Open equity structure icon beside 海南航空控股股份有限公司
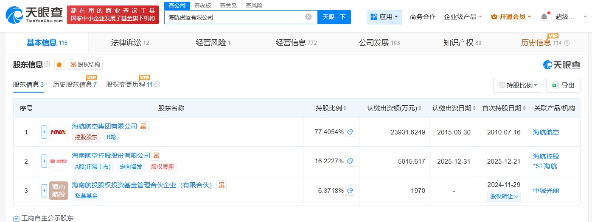Viewport: 592px width, 222px height. coord(156,156)
